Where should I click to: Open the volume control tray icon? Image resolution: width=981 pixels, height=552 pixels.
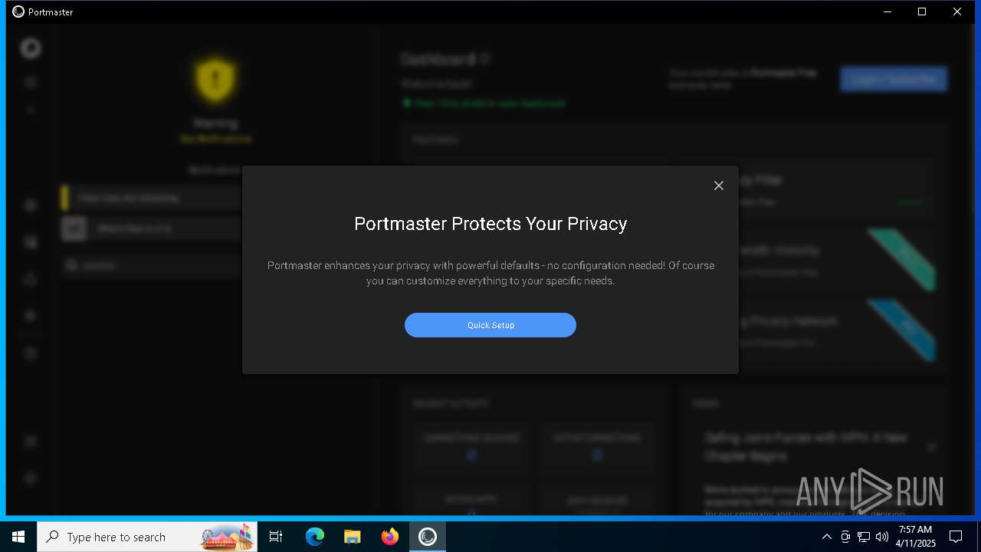[x=882, y=537]
